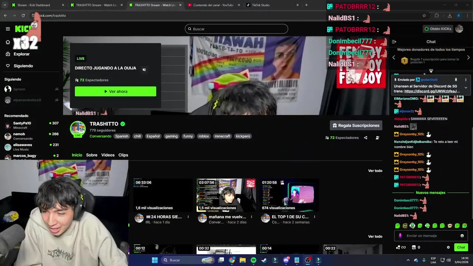Open options for mañana me vuelv video

click(x=251, y=217)
